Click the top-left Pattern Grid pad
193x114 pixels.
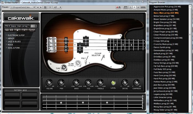12,96
